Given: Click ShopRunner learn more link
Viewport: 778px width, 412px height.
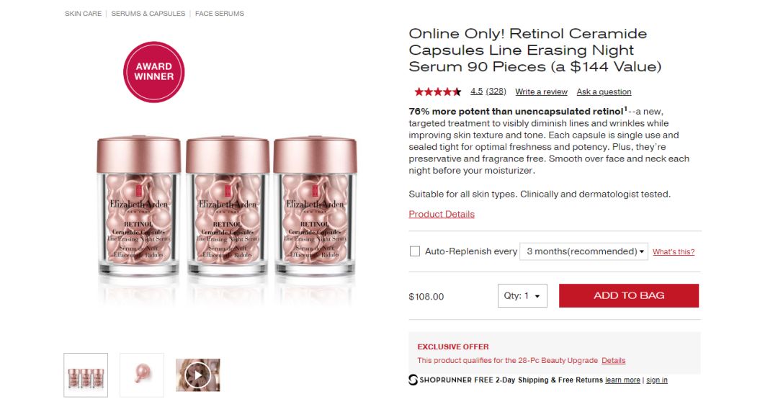Looking at the screenshot, I should click(622, 380).
